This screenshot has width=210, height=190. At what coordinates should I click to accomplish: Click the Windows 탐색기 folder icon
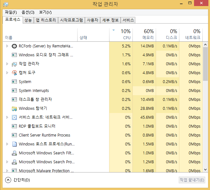click(14, 109)
